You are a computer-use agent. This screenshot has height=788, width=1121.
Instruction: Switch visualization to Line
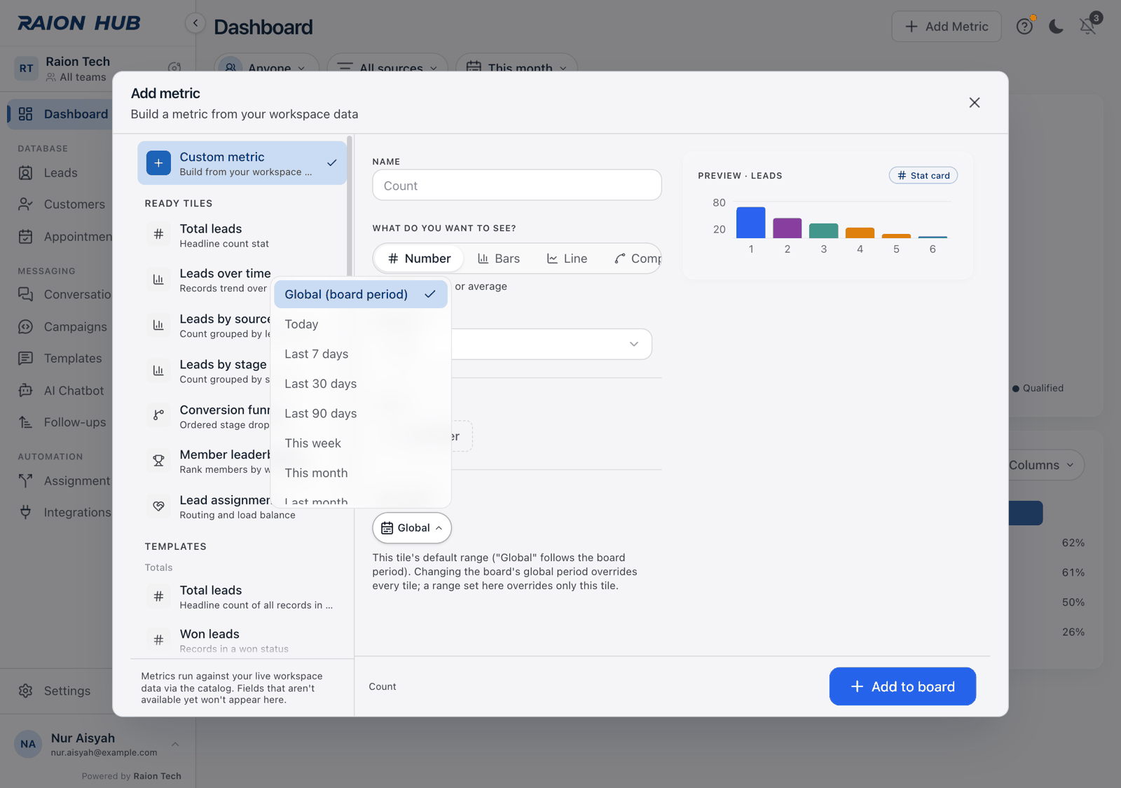pyautogui.click(x=567, y=258)
